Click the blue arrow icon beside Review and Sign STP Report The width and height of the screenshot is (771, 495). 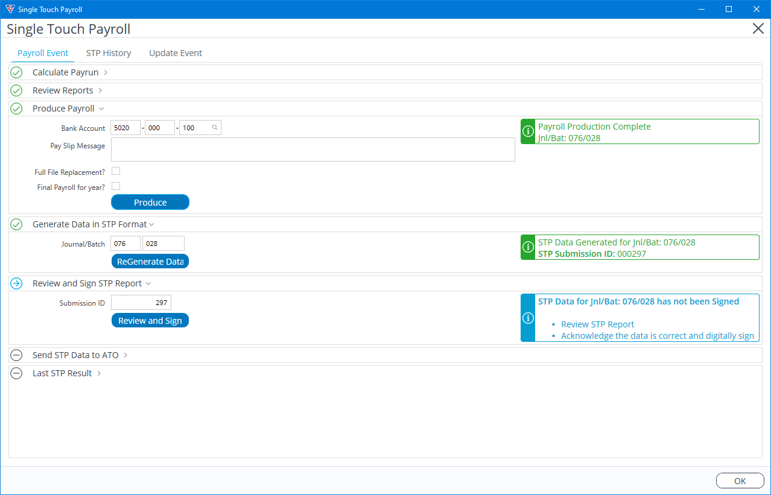(16, 283)
